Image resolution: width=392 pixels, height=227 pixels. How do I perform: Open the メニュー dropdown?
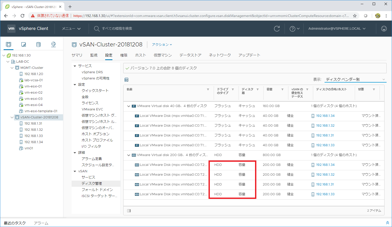[71, 29]
